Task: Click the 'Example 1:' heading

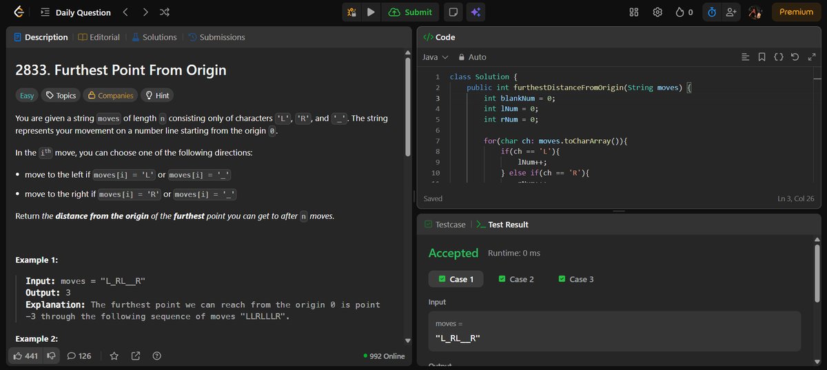Action: [37, 260]
